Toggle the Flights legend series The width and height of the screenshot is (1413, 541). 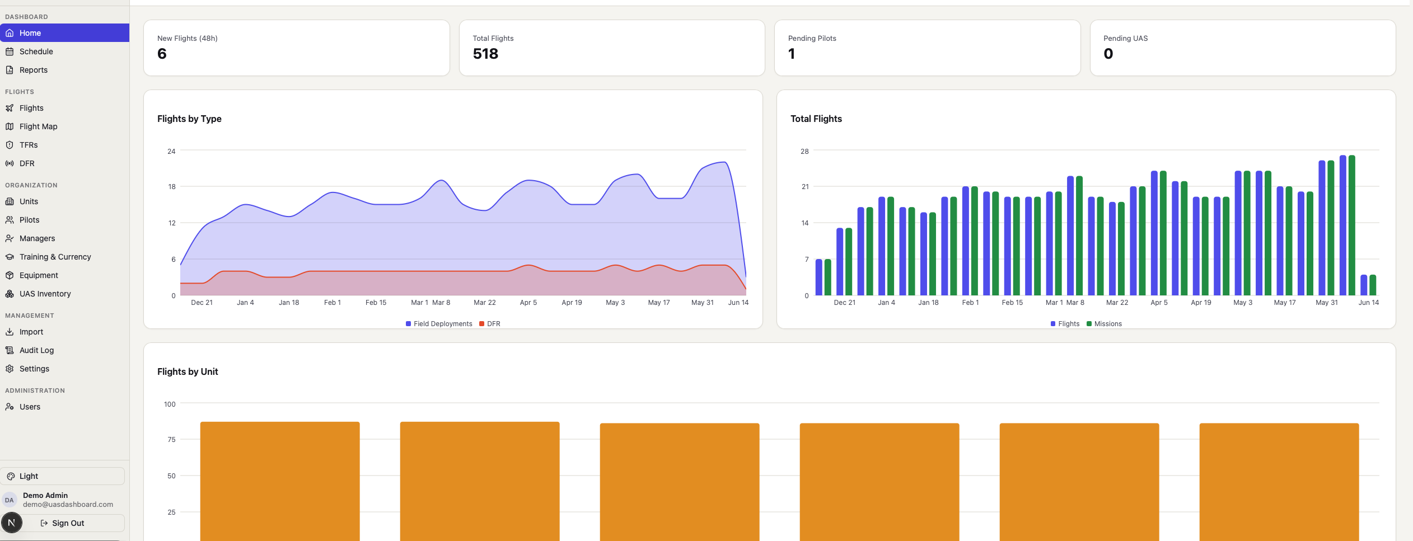[x=1065, y=324]
